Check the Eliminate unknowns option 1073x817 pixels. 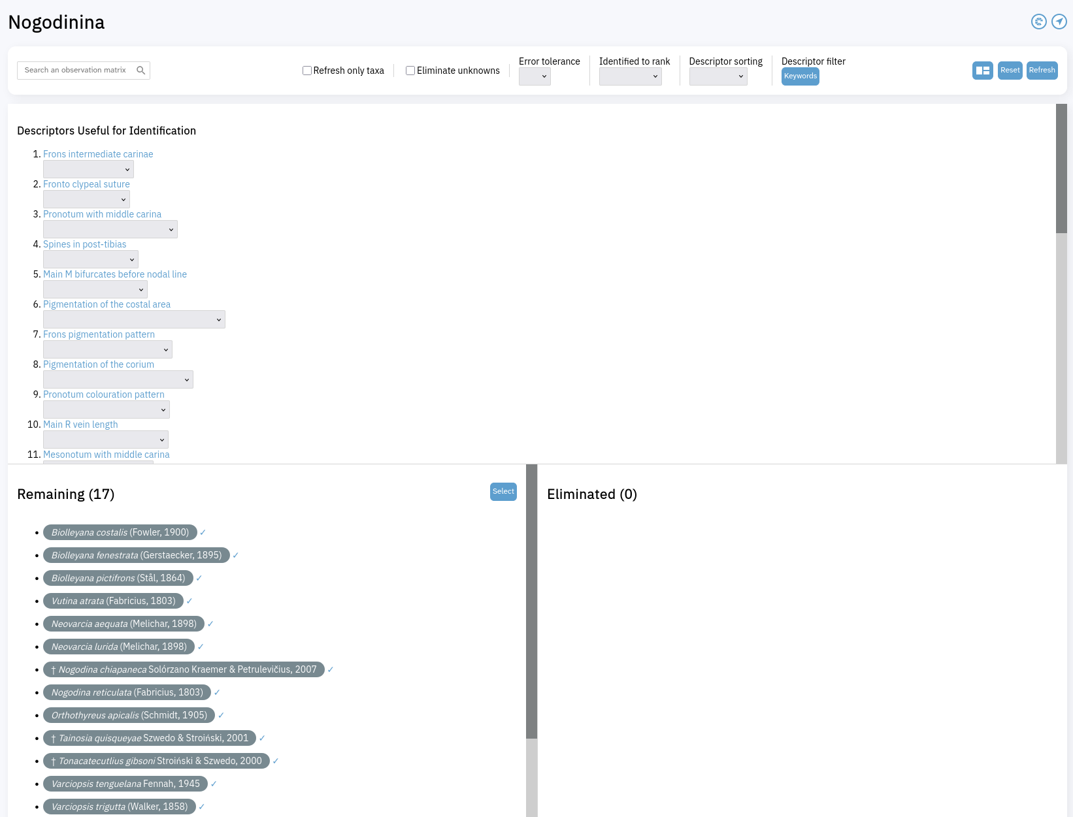pos(410,71)
